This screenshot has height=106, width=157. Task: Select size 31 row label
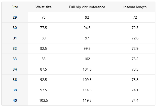pos(15,38)
